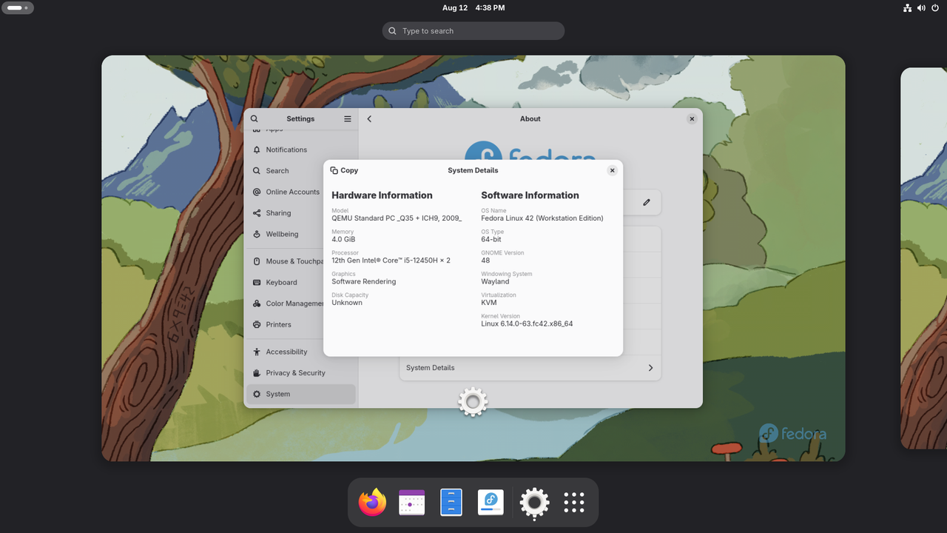
Task: Open Fedora Software app in dock
Action: 491,503
